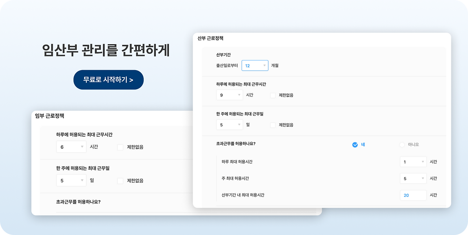Click the 무료로 시작하기 button

[x=108, y=80]
